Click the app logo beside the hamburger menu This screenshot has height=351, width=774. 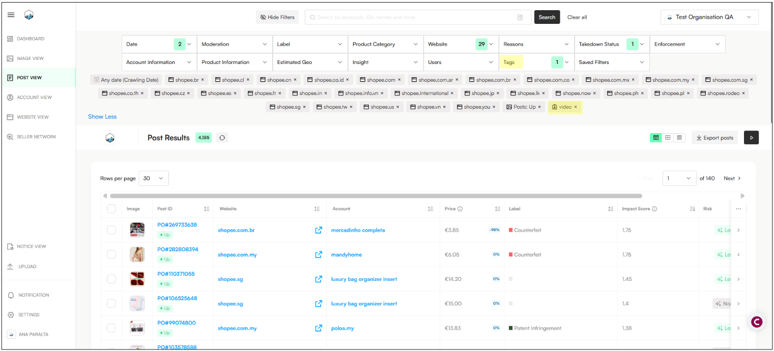pyautogui.click(x=29, y=15)
